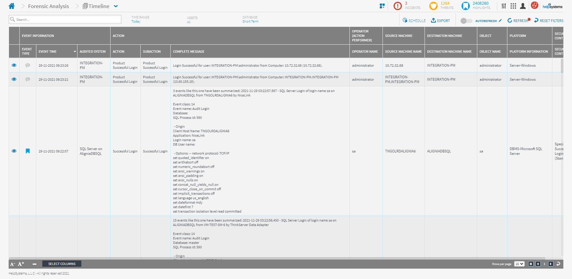Open the red Incidents alert icon
The image size is (572, 279).
[x=397, y=6]
